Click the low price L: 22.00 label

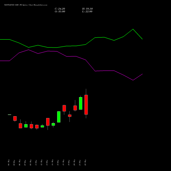point(87,12)
